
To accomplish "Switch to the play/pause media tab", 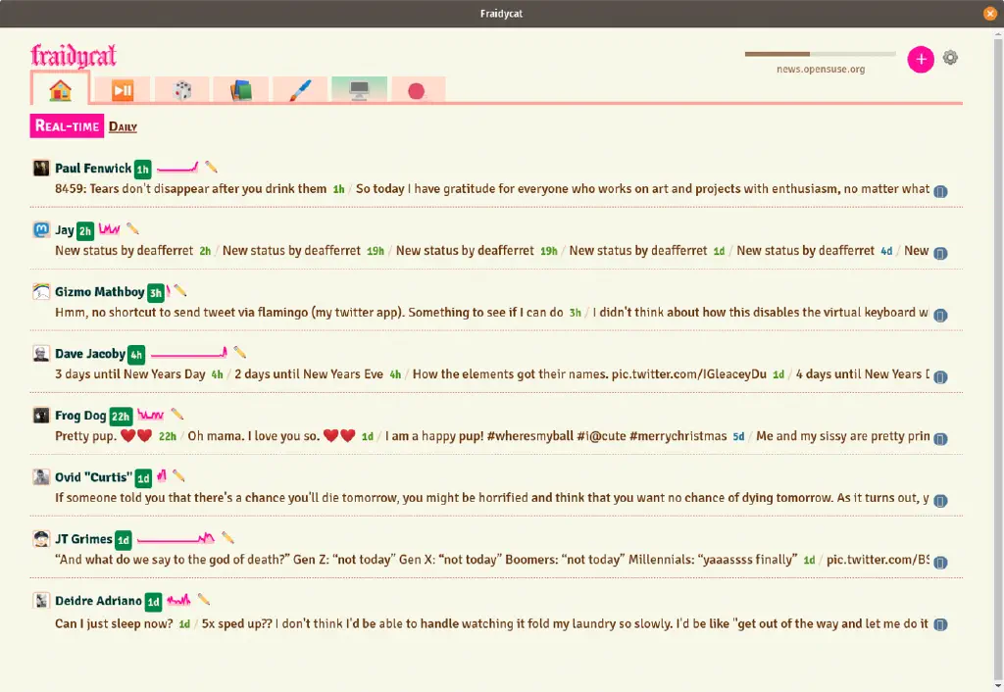I will (x=123, y=90).
